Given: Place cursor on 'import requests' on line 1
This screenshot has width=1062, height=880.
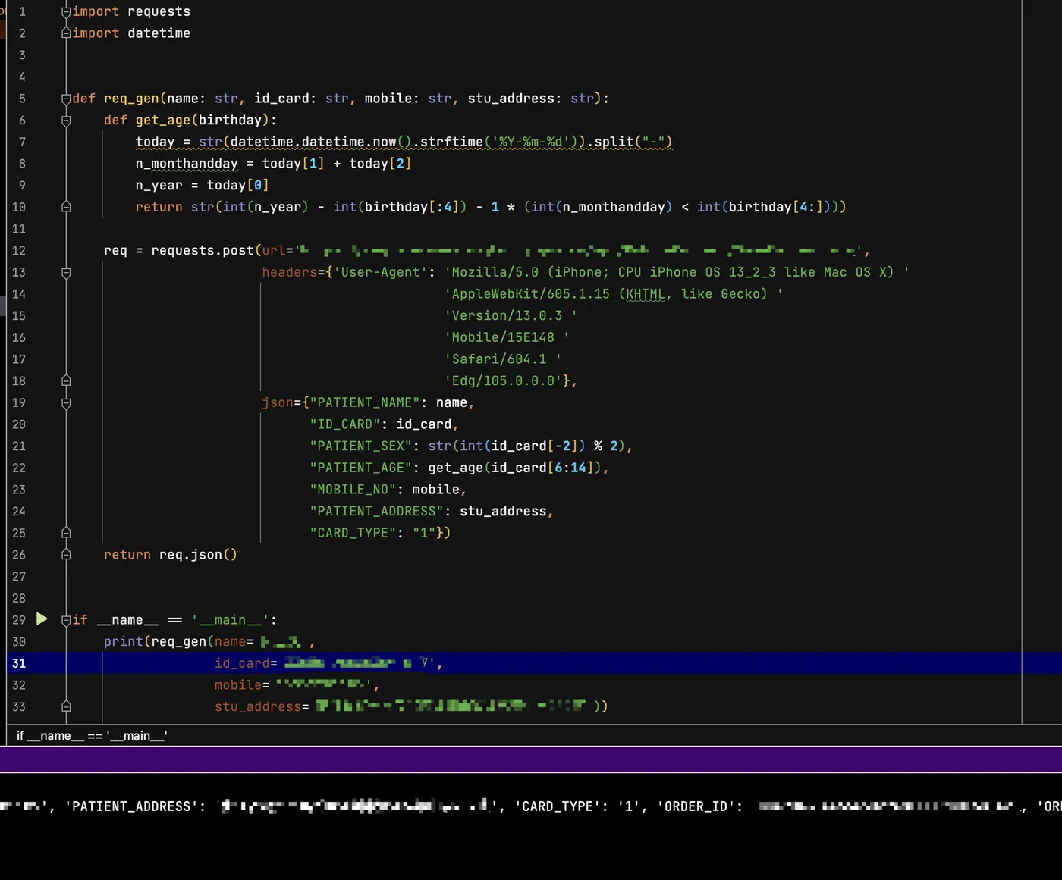Looking at the screenshot, I should 131,12.
